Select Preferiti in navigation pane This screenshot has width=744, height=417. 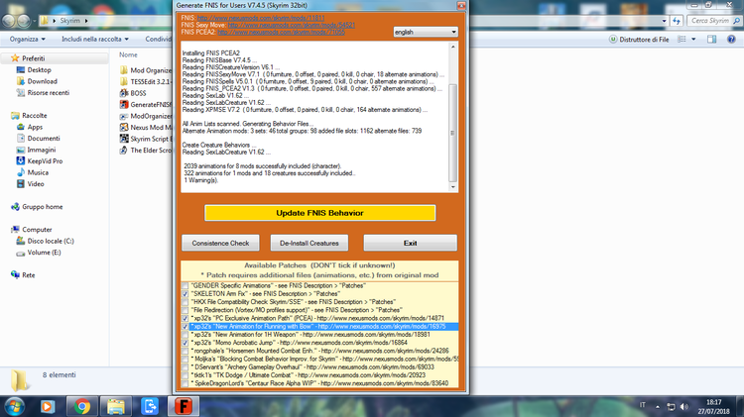click(33, 58)
